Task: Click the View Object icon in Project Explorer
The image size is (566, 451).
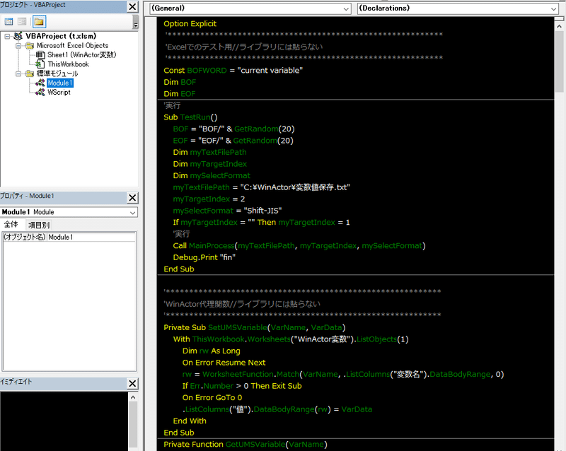Action: (23, 21)
